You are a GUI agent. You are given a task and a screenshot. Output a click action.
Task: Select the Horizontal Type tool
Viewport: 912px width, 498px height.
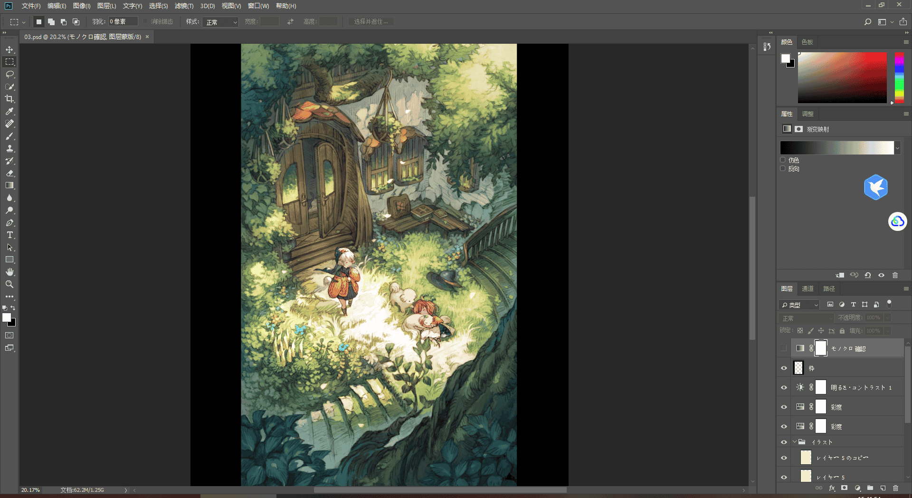[x=9, y=235]
